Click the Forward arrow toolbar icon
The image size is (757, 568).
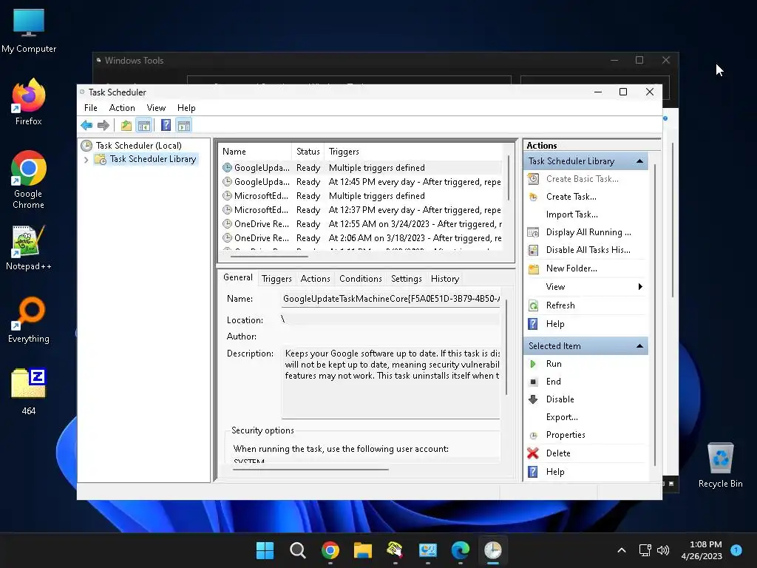point(103,126)
